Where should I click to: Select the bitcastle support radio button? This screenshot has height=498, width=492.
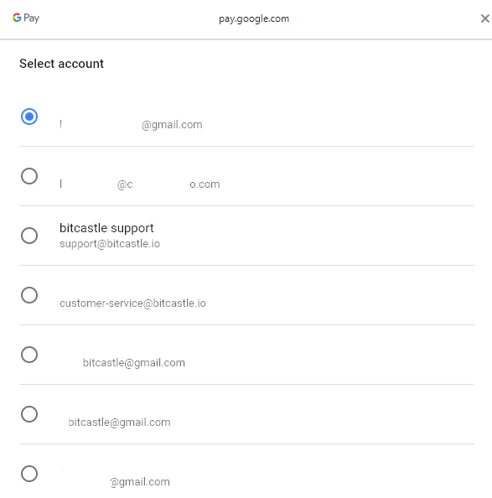(x=29, y=236)
